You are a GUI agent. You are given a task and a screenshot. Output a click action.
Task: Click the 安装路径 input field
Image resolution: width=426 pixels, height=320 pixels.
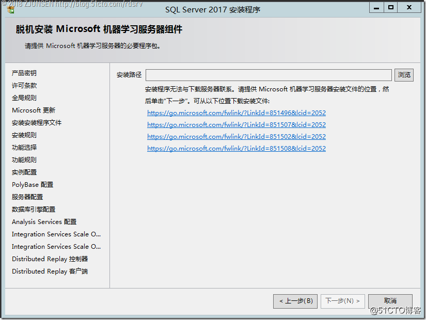(269, 75)
